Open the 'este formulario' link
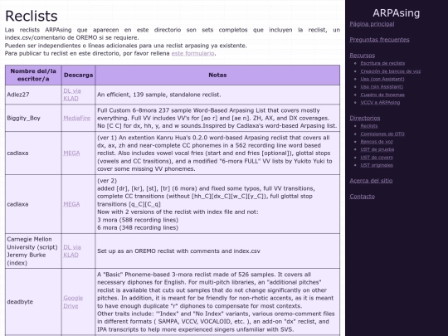The image size is (448, 336). (x=192, y=53)
